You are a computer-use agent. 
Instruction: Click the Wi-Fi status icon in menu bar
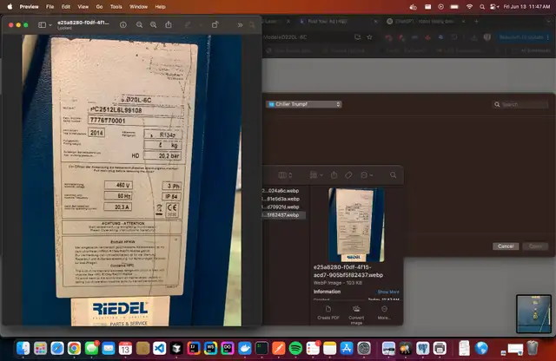[469, 6]
